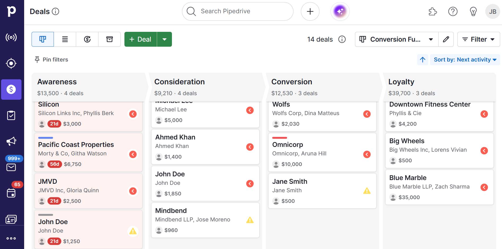This screenshot has height=249, width=502.
Task: Switch to the archived deals tab
Action: click(x=109, y=39)
